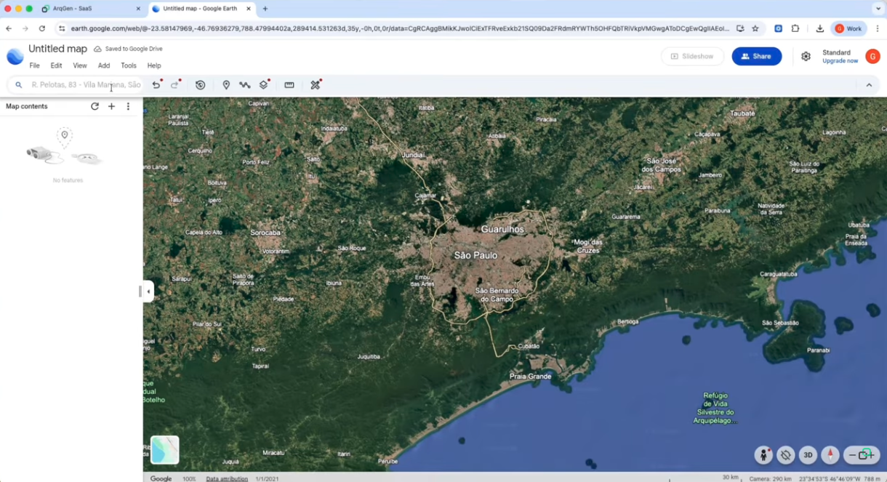Click the install app icon in address bar
This screenshot has width=887, height=482.
[x=740, y=28]
